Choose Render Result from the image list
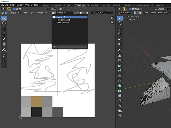Image resolution: width=171 pixels, height=128 pixels. coord(70,20)
